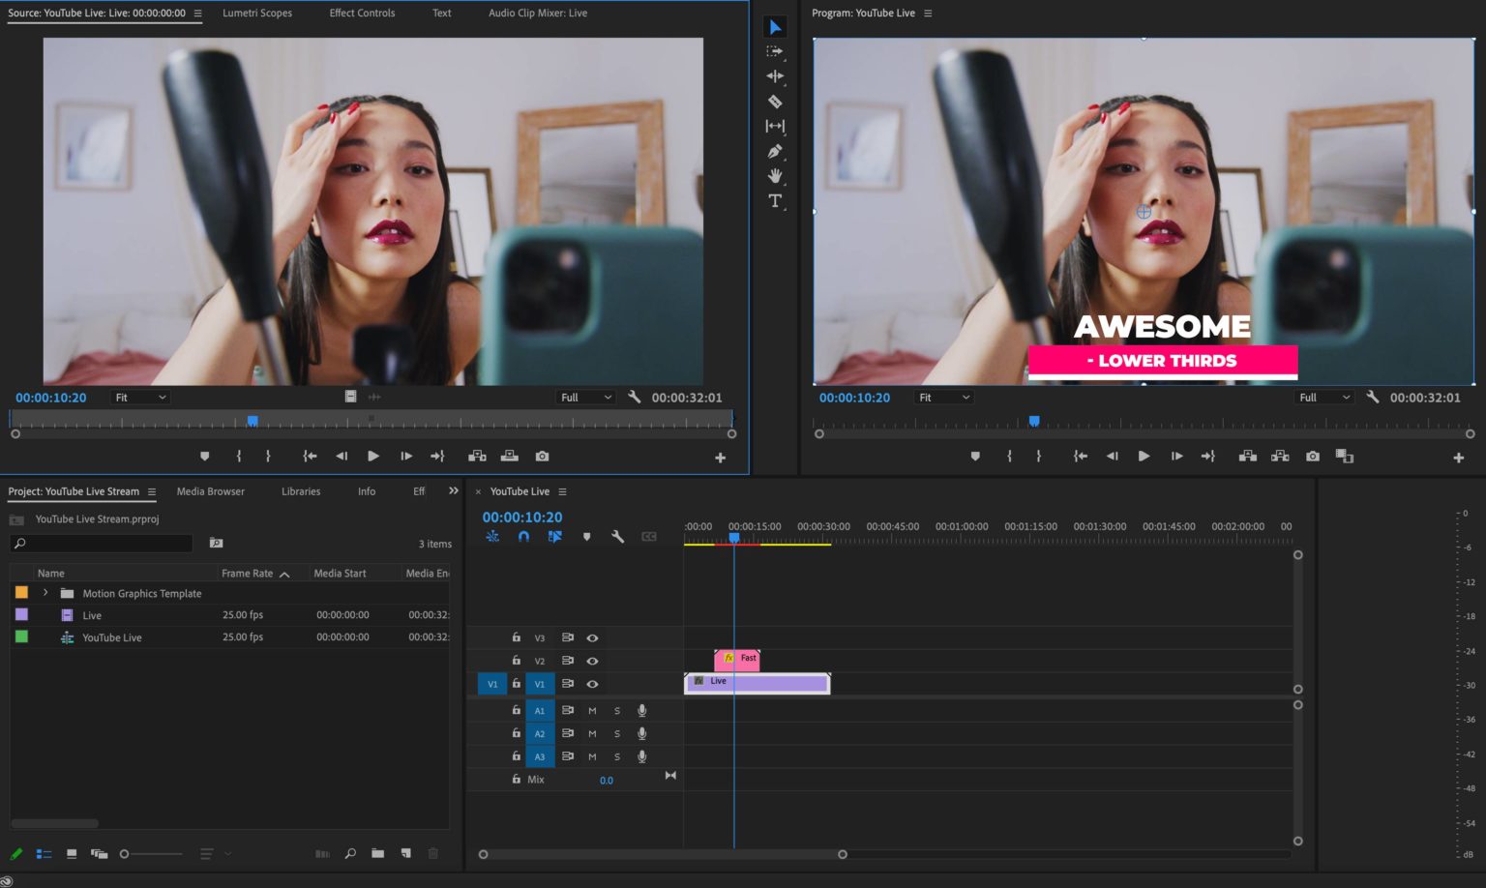Switch to the Effect Controls tab
The image size is (1486, 888).
pos(361,13)
